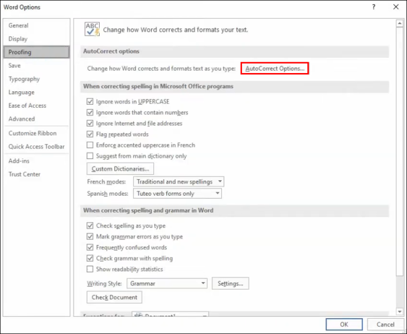Screen dimensions: 407x334
Task: Toggle Flag repeated words checkbox
Action: click(x=90, y=134)
